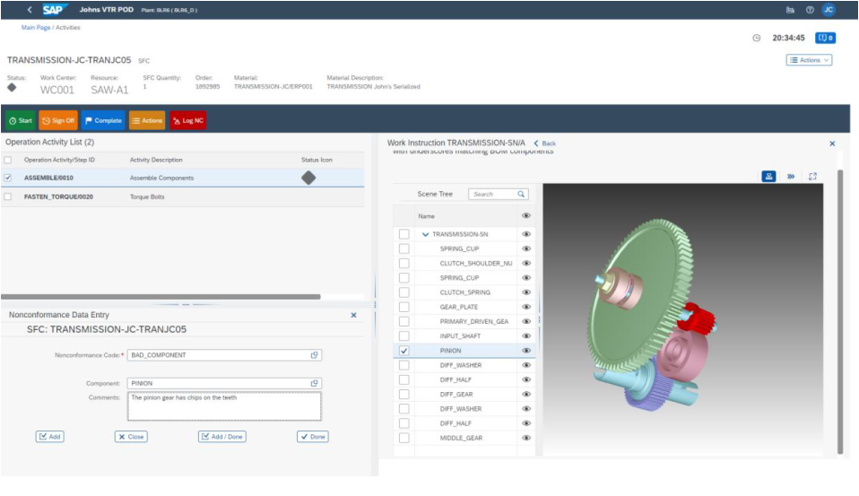
Task: Click the red Log NC button
Action: [188, 120]
